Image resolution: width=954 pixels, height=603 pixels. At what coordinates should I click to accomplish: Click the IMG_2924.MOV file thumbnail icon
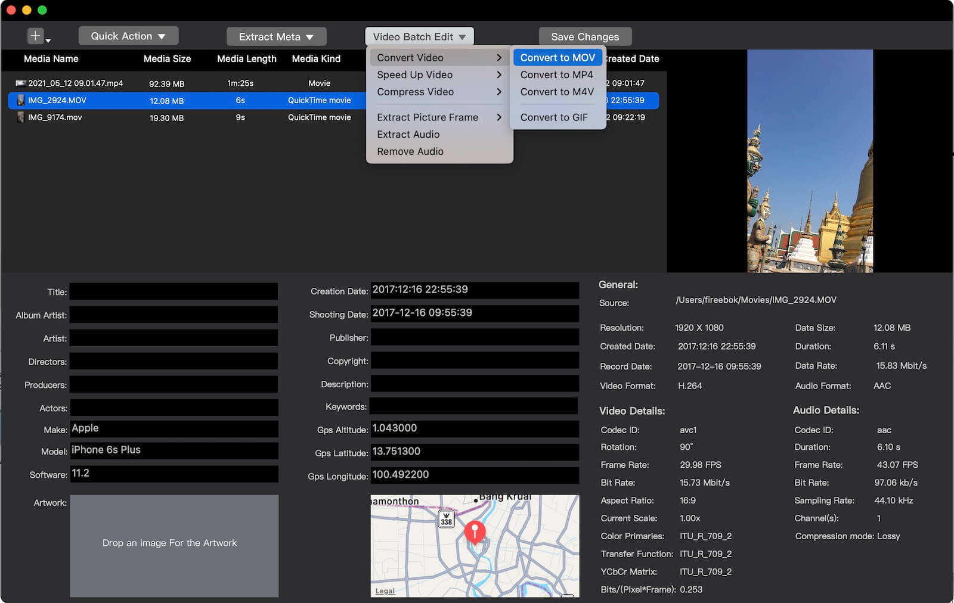click(20, 100)
